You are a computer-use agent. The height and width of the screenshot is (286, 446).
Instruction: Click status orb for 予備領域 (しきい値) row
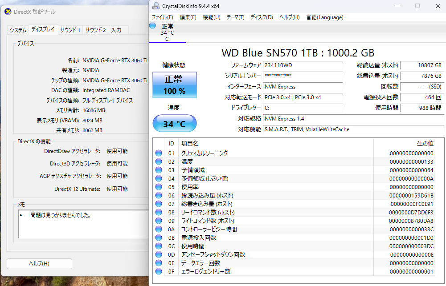tap(159, 178)
